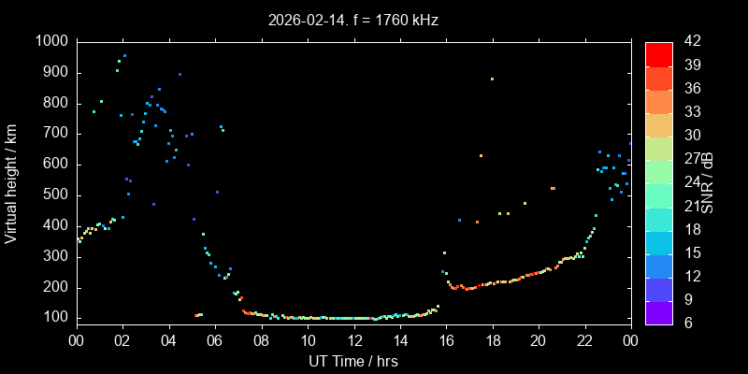Image resolution: width=748 pixels, height=374 pixels.
Task: Click the 500 tick label on height axis
Action: point(54,194)
